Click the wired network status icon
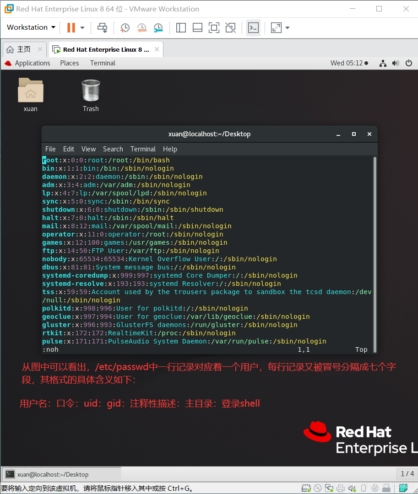Image resolution: width=418 pixels, height=494 pixels. pyautogui.click(x=383, y=63)
